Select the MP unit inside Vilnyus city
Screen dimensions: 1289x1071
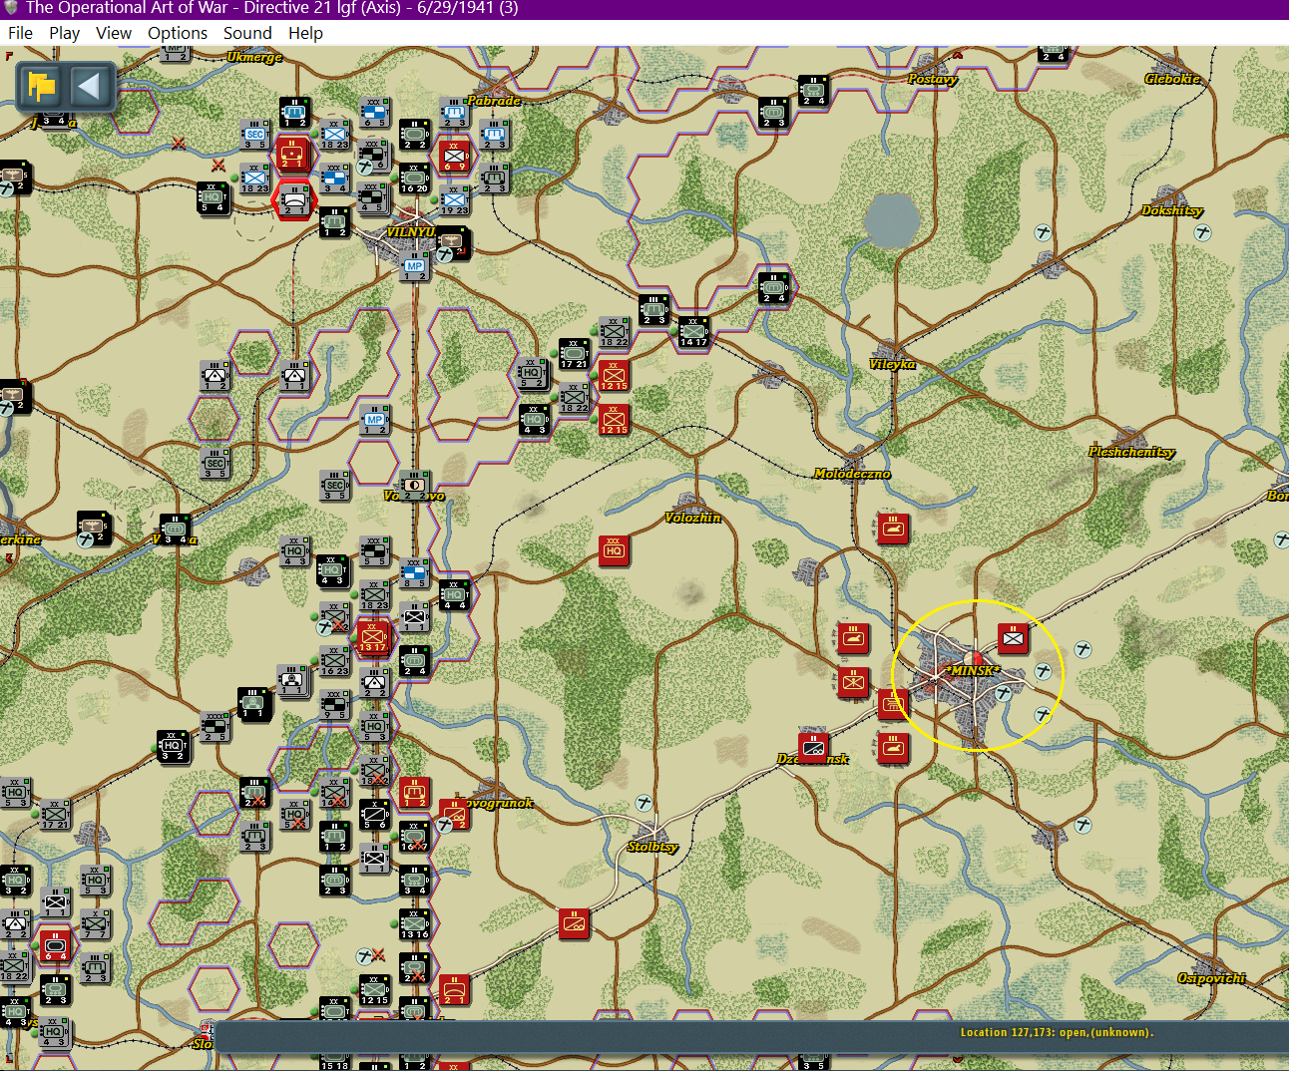point(414,266)
